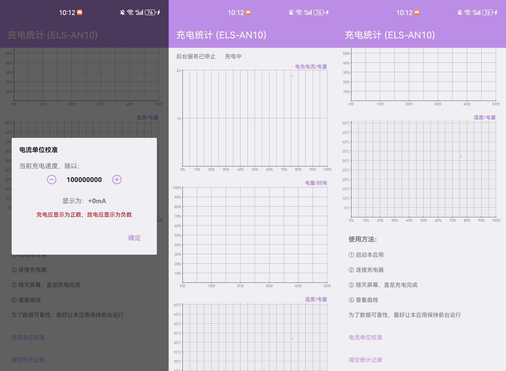Click the 电量/时间 chart label in middle screen
Viewport: 506px width, 371px height.
[x=316, y=183]
